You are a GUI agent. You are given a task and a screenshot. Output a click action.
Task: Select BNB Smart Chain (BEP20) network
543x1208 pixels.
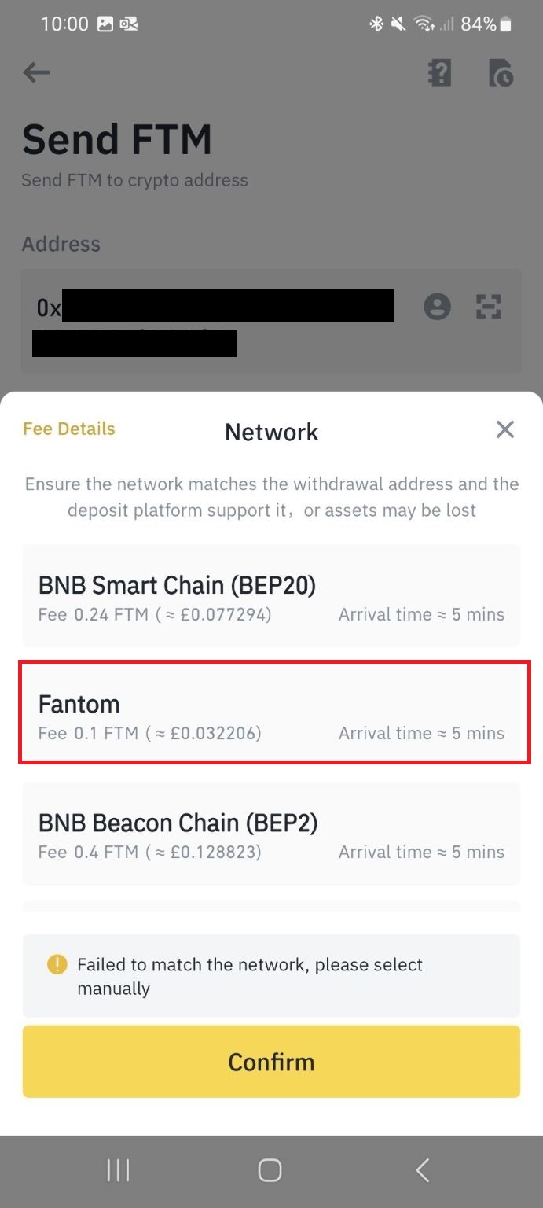point(271,597)
